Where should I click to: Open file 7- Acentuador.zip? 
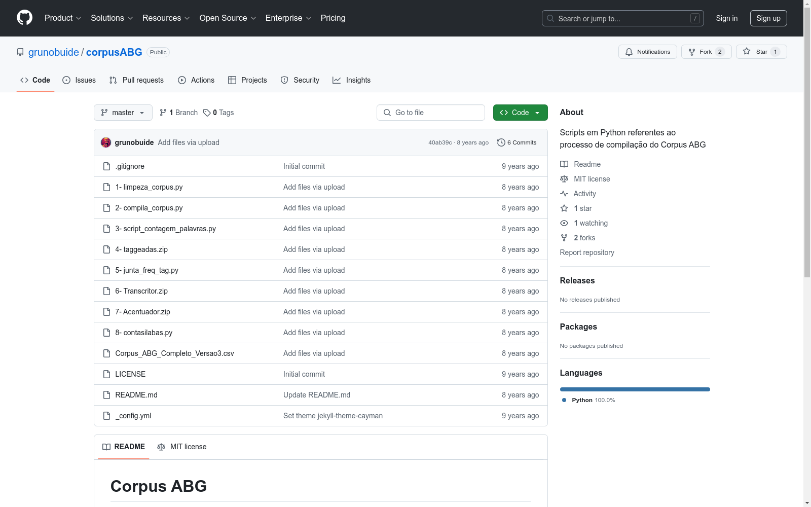coord(142,312)
